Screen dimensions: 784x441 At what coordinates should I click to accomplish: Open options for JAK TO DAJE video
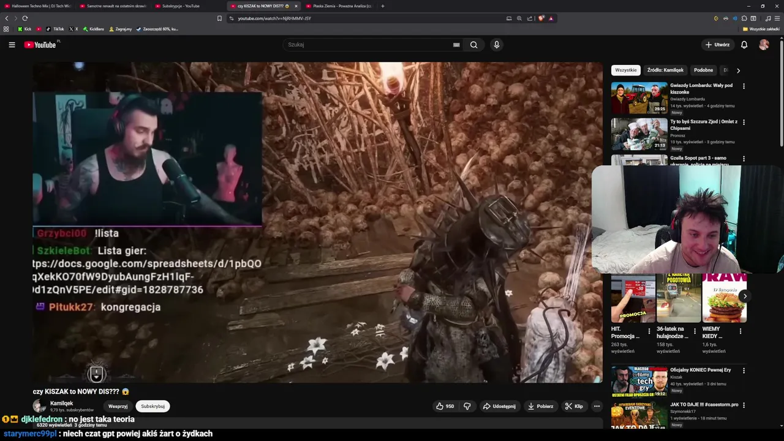[744, 405]
